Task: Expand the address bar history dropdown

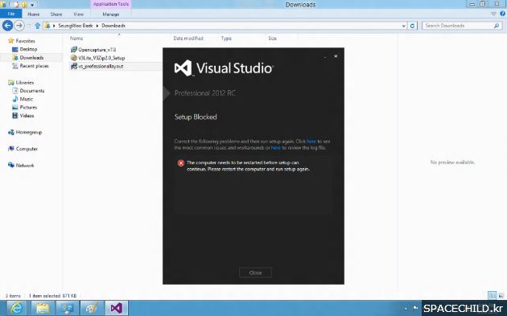Action: 404,26
